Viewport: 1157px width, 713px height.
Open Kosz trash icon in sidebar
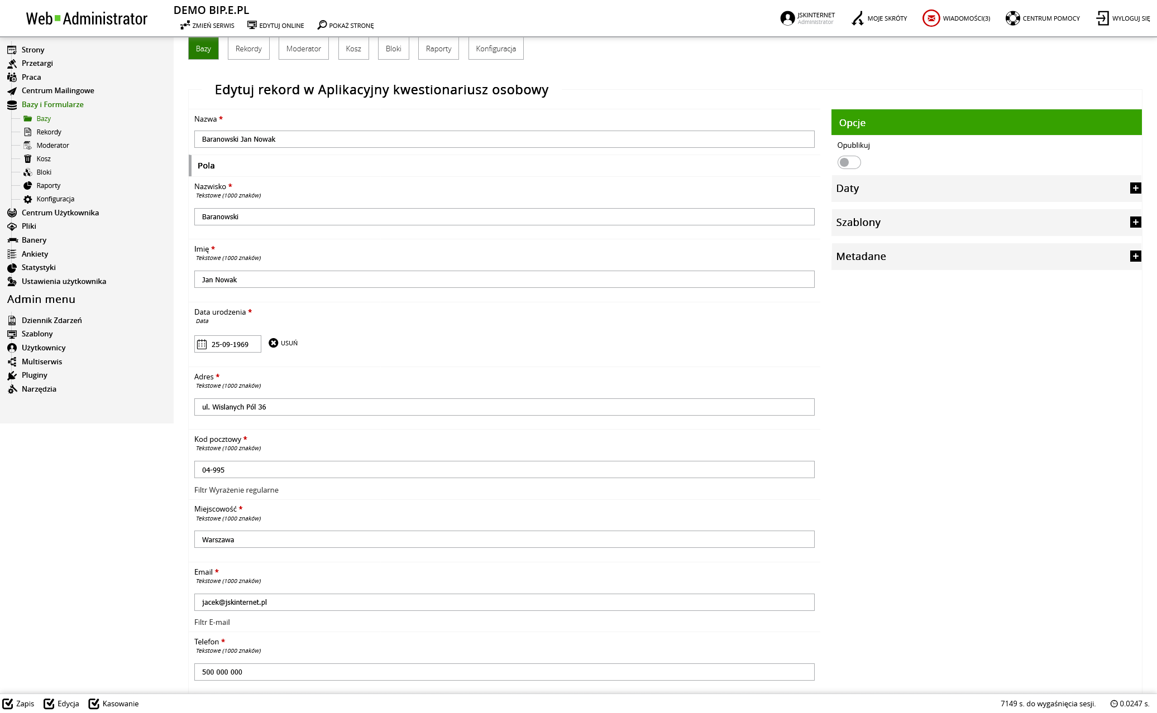(28, 159)
